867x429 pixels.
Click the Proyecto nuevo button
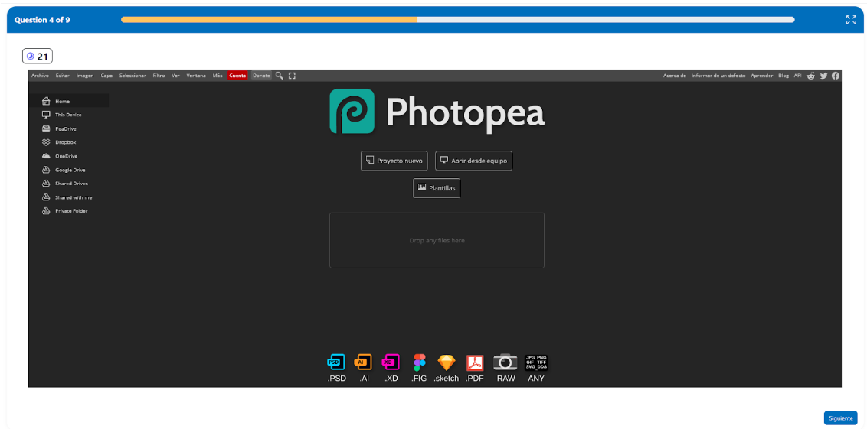pos(394,161)
